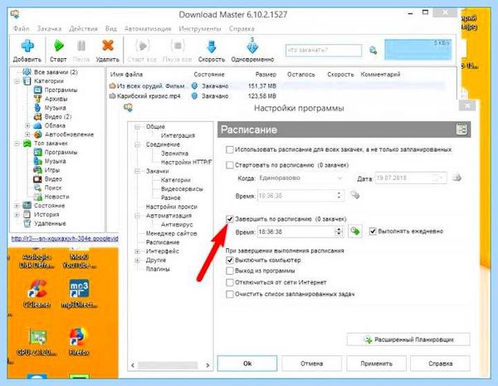Viewport: 498px width, 386px height.
Task: Collapse the Топ закачек tree node
Action: 17,144
